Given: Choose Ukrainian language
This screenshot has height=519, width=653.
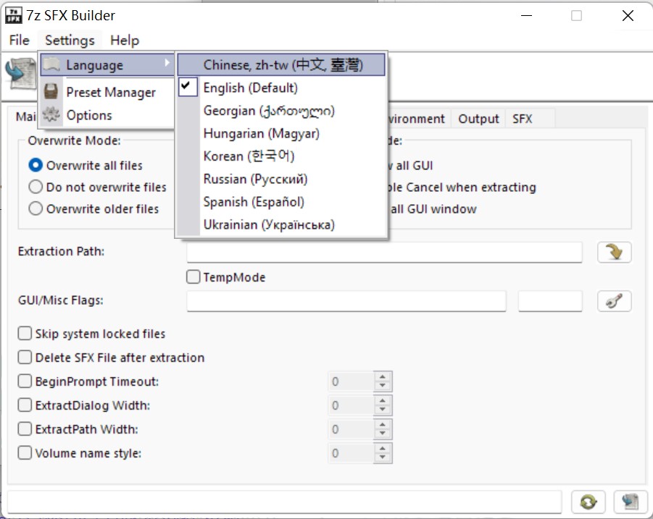Looking at the screenshot, I should pos(281,224).
